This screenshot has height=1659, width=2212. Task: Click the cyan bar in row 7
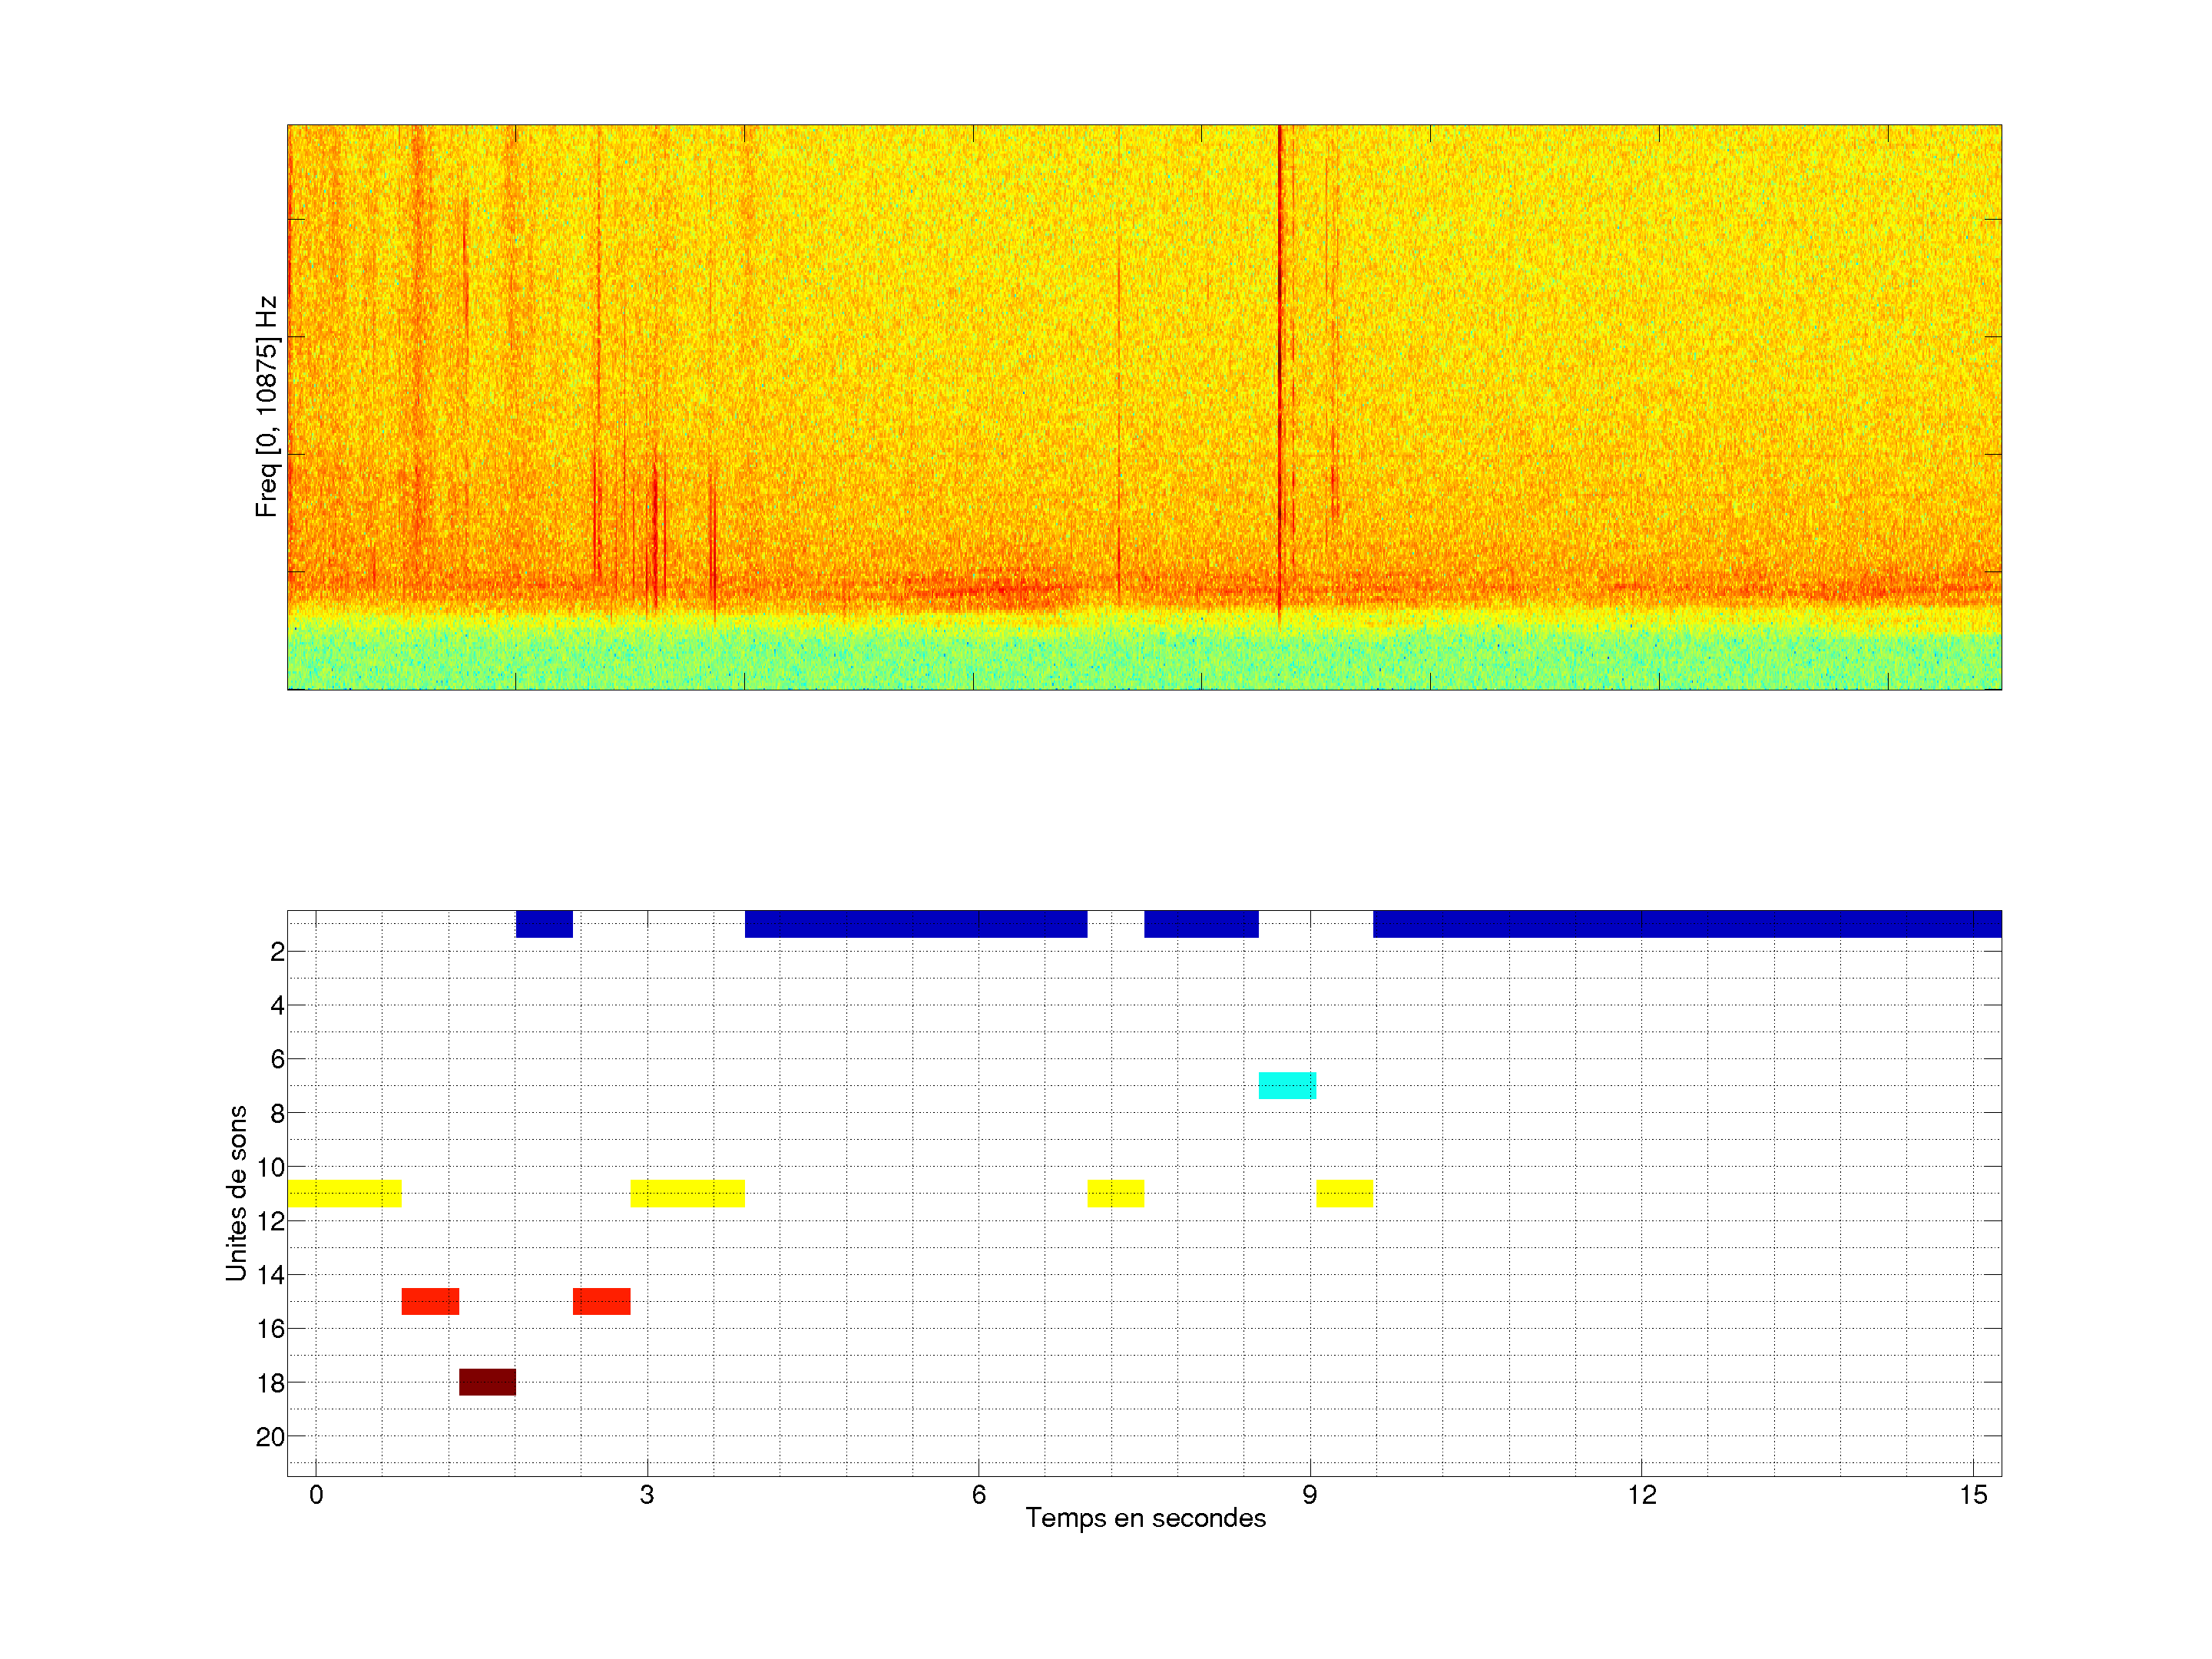pos(1287,1085)
